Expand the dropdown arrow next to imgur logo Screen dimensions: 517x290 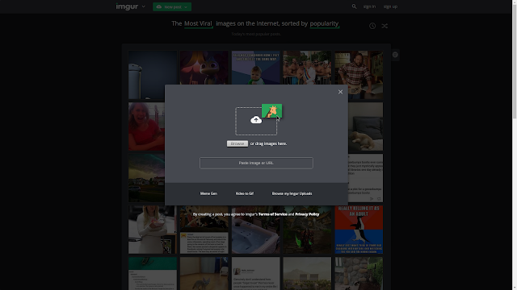[144, 6]
